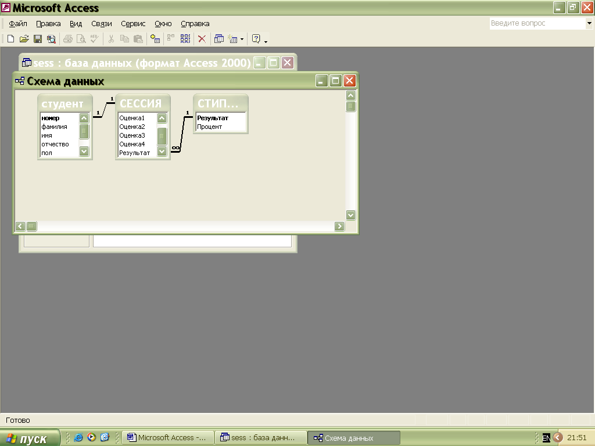Image resolution: width=595 pixels, height=446 pixels.
Task: Click СЕССИЯ field list scroll down arrow
Action: [x=162, y=152]
